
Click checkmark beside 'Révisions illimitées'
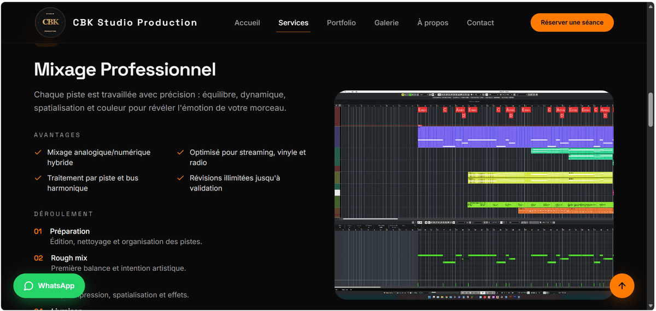click(180, 178)
